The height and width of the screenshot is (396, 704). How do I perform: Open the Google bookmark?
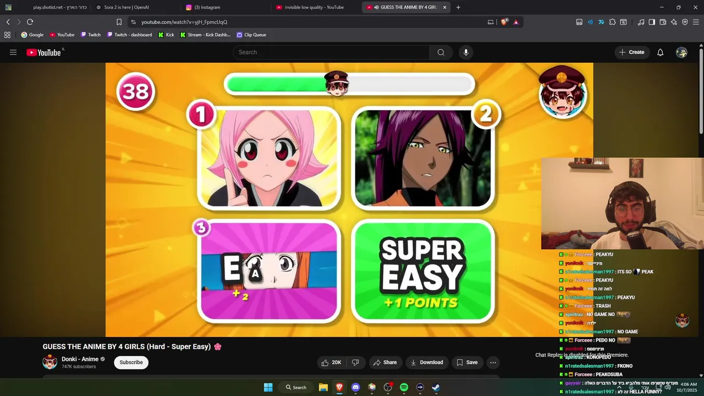point(32,35)
